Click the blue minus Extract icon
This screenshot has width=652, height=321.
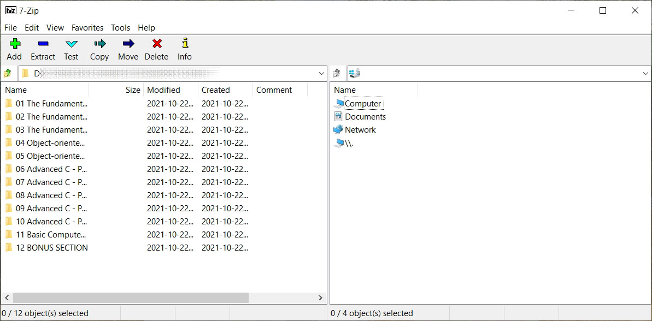pyautogui.click(x=43, y=44)
